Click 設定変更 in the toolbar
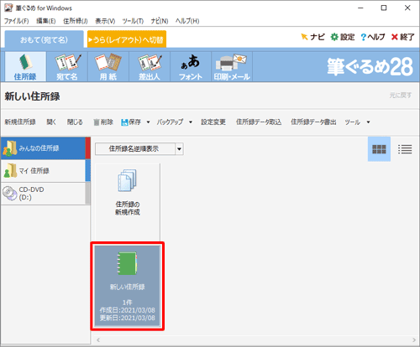420x347 pixels. pos(213,122)
